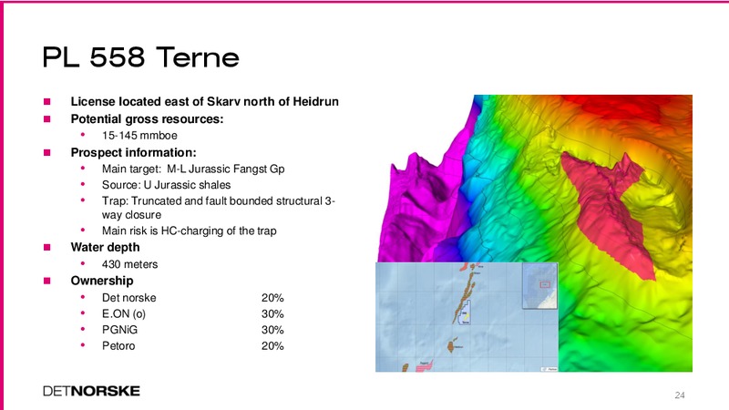Click 'Main risk is HC-charging of the trap'
Image resolution: width=729 pixels, height=410 pixels.
click(x=189, y=231)
